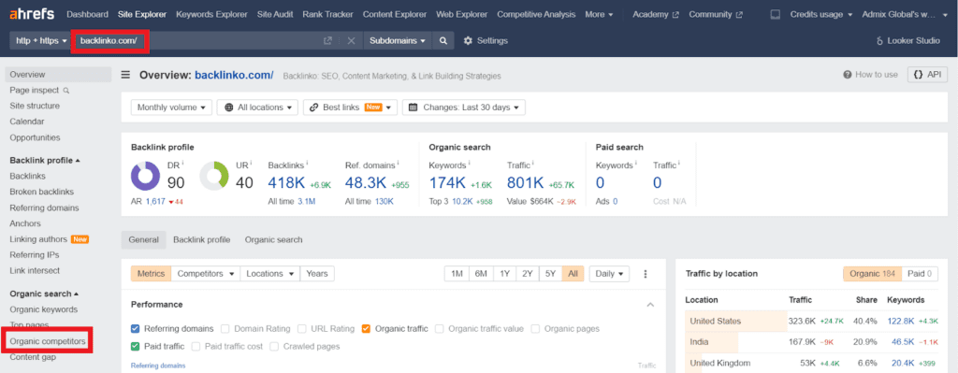
Task: Toggle Organic traffic checkbox
Action: tap(366, 328)
